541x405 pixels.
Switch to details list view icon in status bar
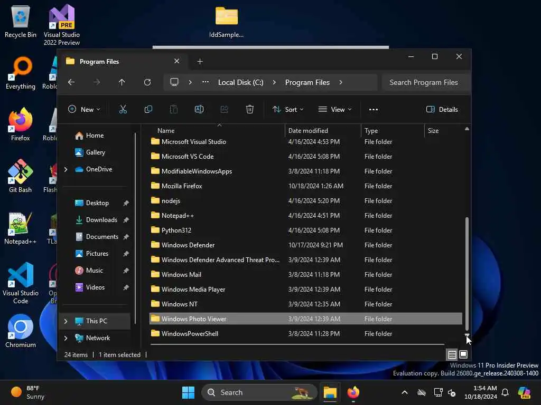click(x=452, y=354)
